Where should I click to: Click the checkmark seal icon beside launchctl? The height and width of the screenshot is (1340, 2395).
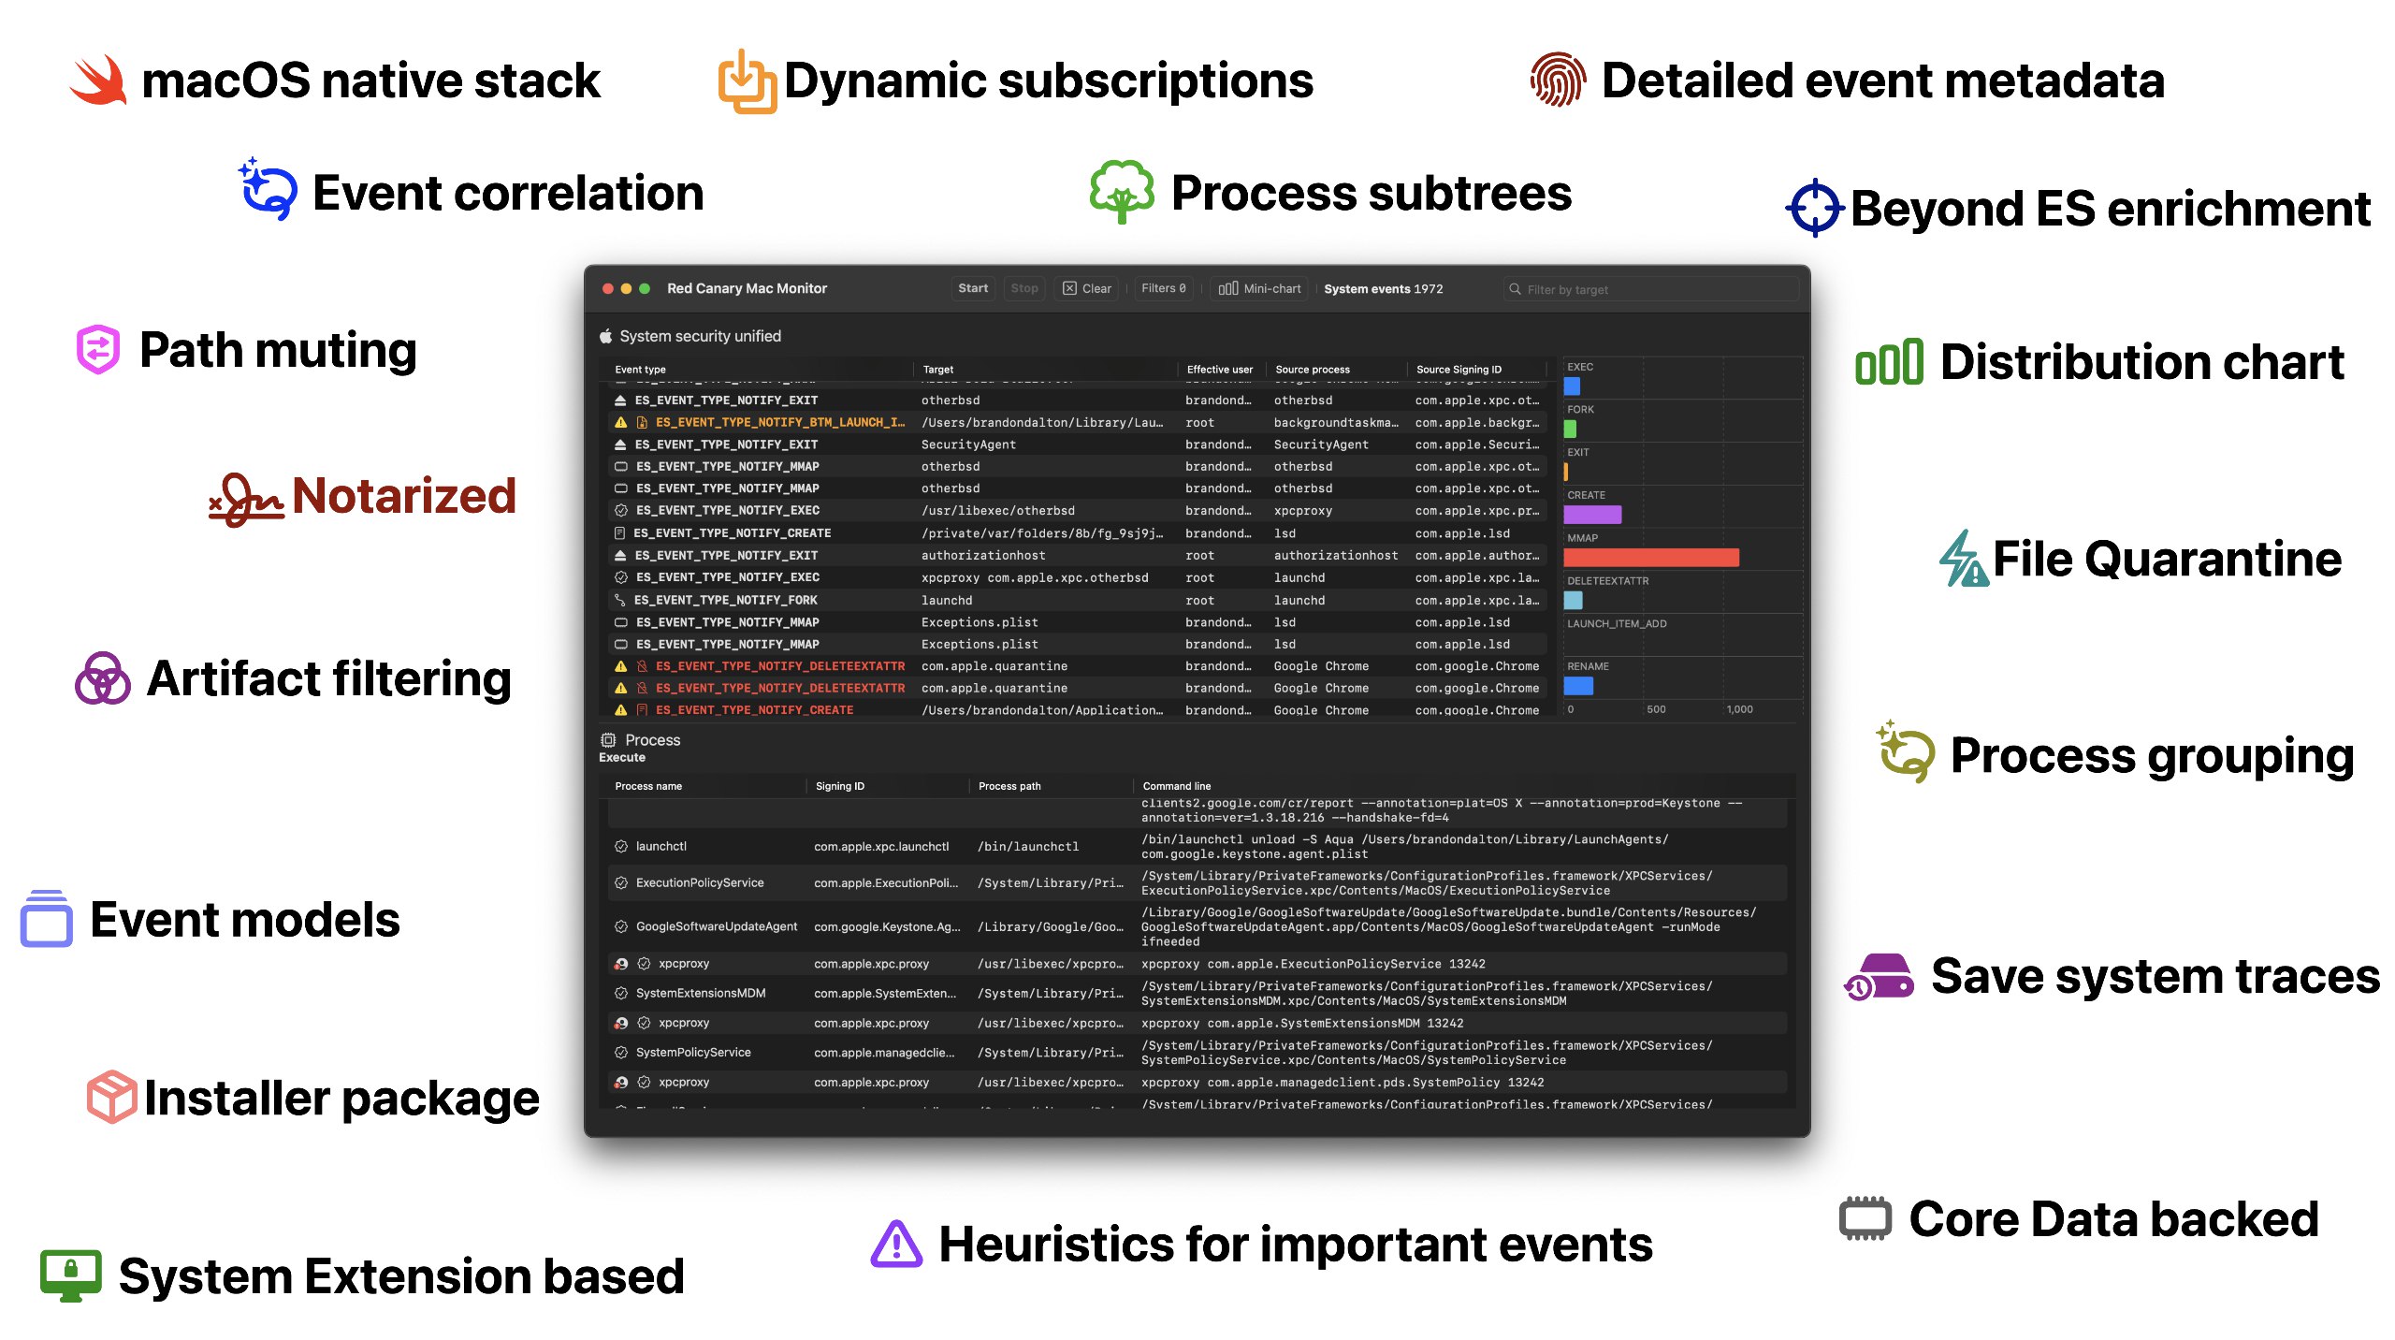point(620,847)
